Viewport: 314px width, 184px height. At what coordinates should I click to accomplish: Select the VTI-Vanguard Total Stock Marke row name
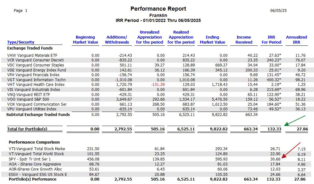[x=37, y=149]
